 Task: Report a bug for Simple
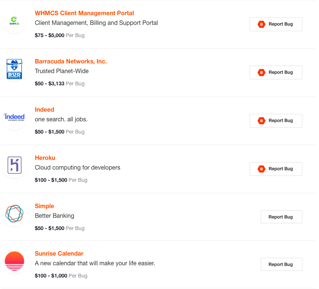282,217
